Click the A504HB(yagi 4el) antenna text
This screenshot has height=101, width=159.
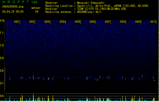89,12
